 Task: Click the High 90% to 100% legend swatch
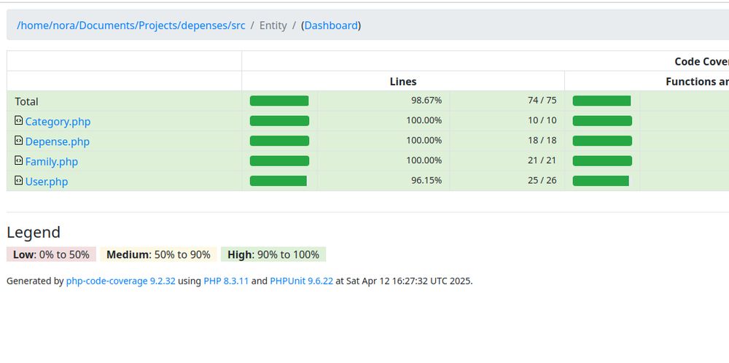273,254
